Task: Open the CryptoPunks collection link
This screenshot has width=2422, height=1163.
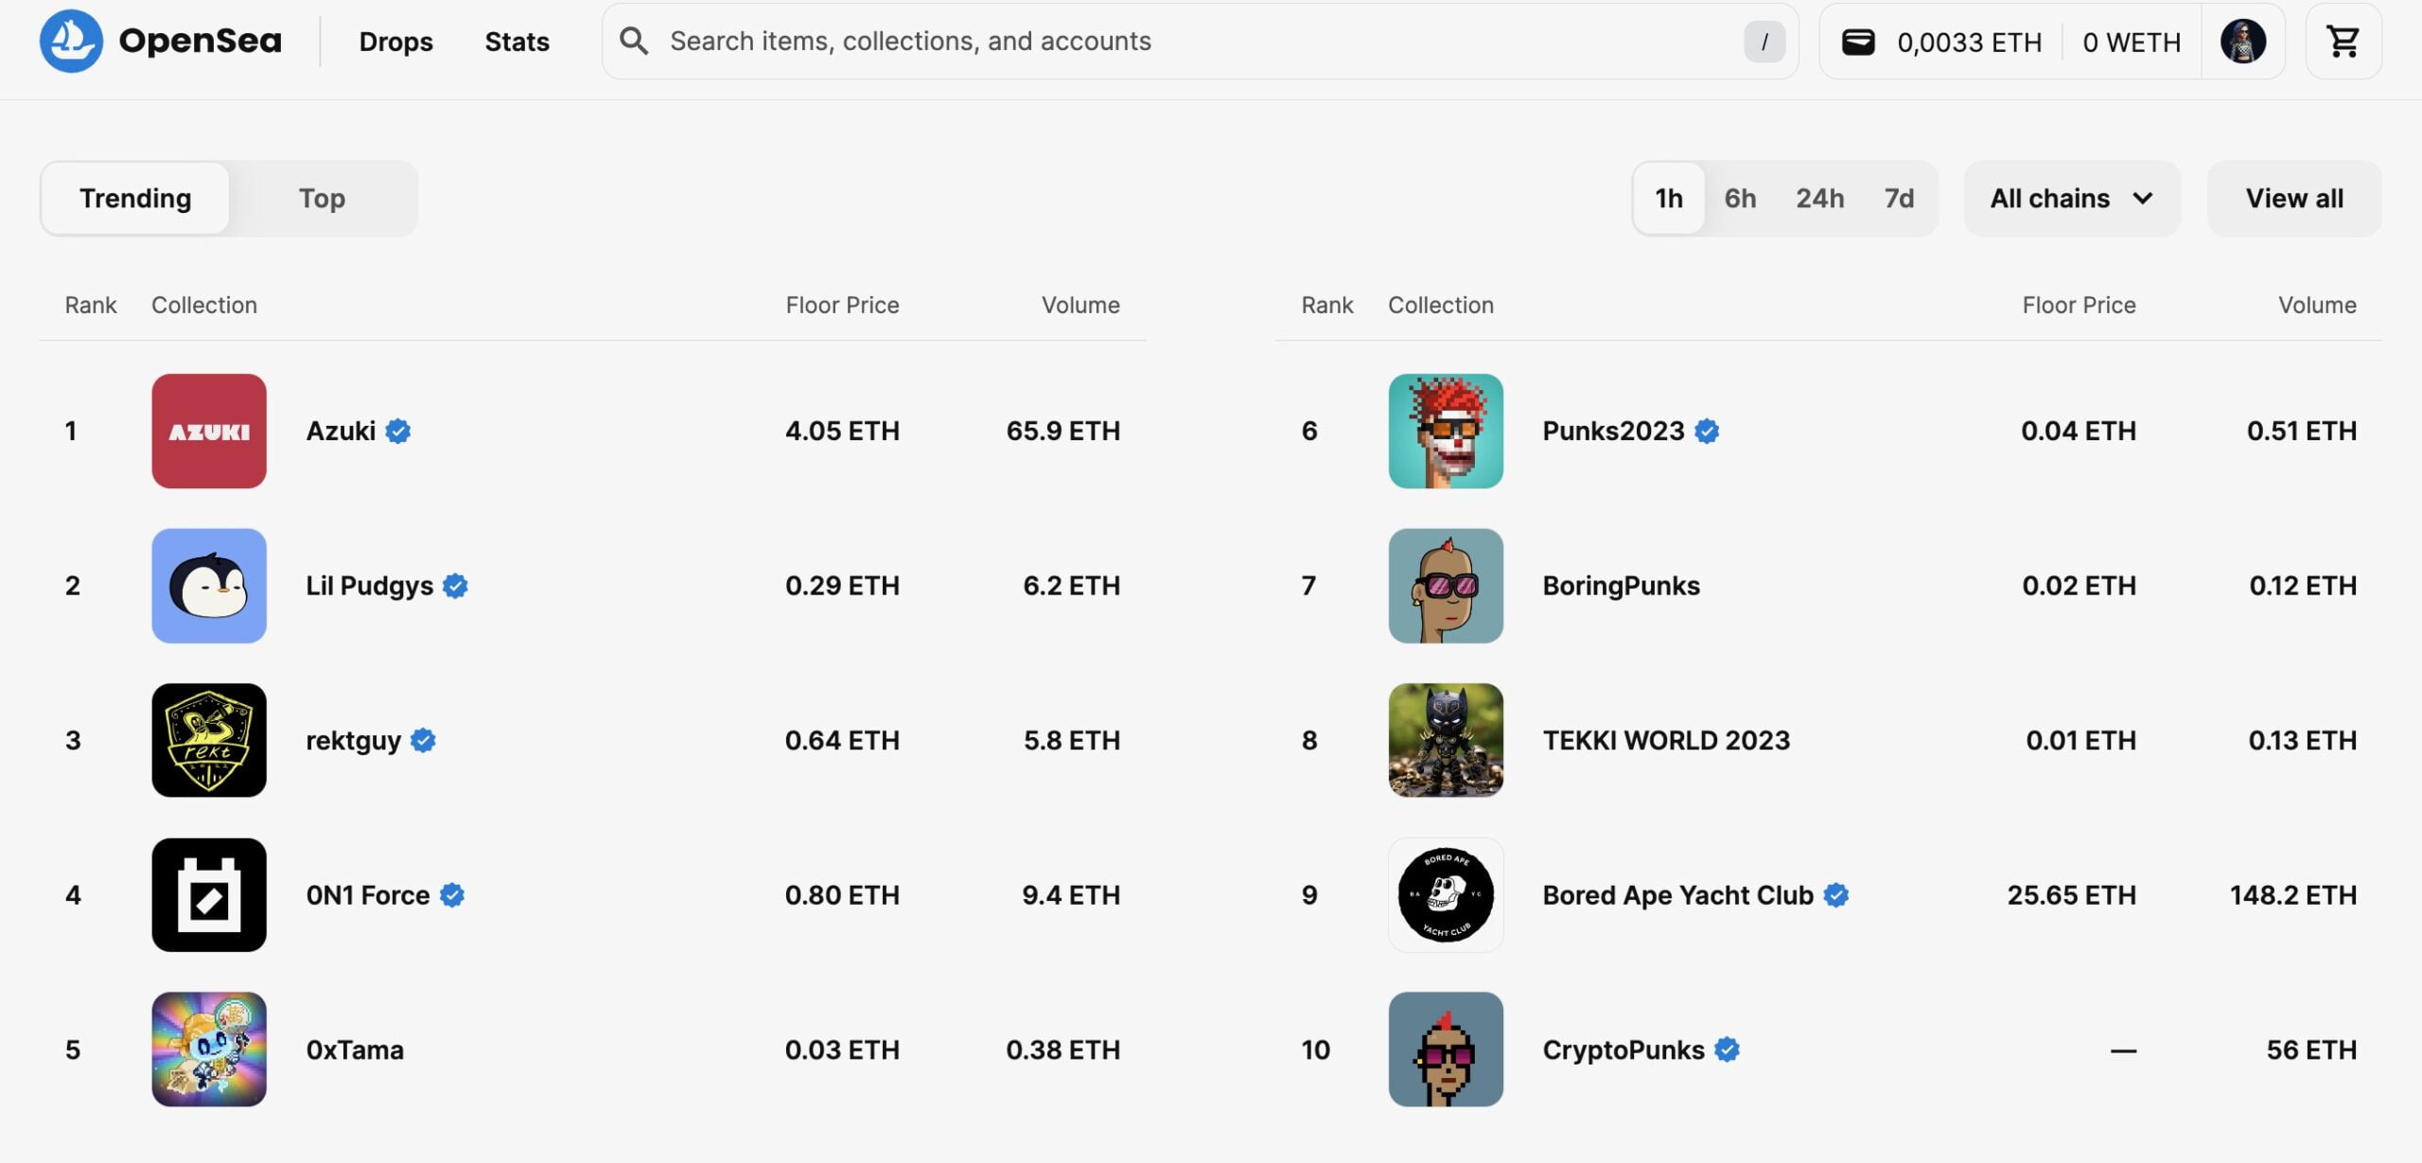Action: pyautogui.click(x=1623, y=1049)
